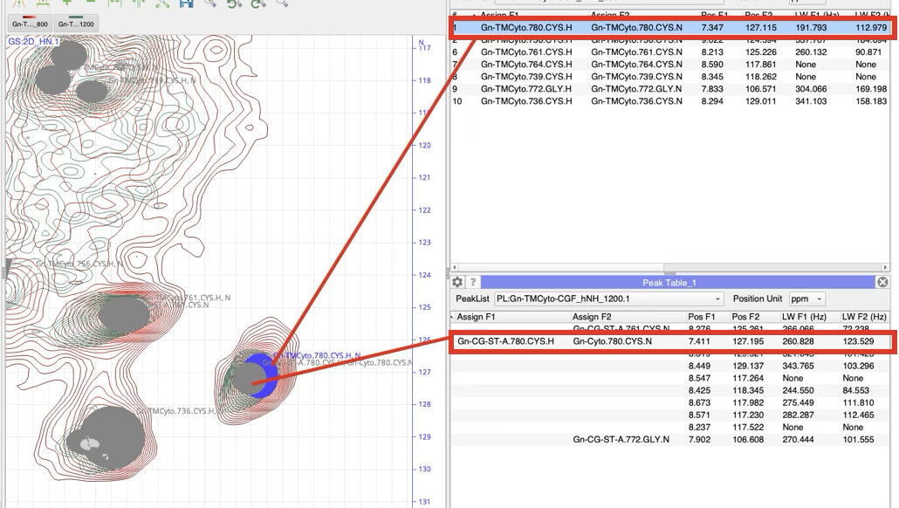Image resolution: width=899 pixels, height=508 pixels.
Task: Open Peak Table_1 settings gear
Action: (457, 282)
